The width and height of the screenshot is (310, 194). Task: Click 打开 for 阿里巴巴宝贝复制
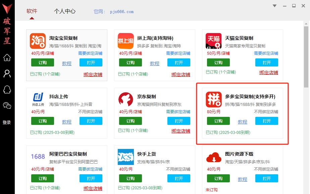91,178
